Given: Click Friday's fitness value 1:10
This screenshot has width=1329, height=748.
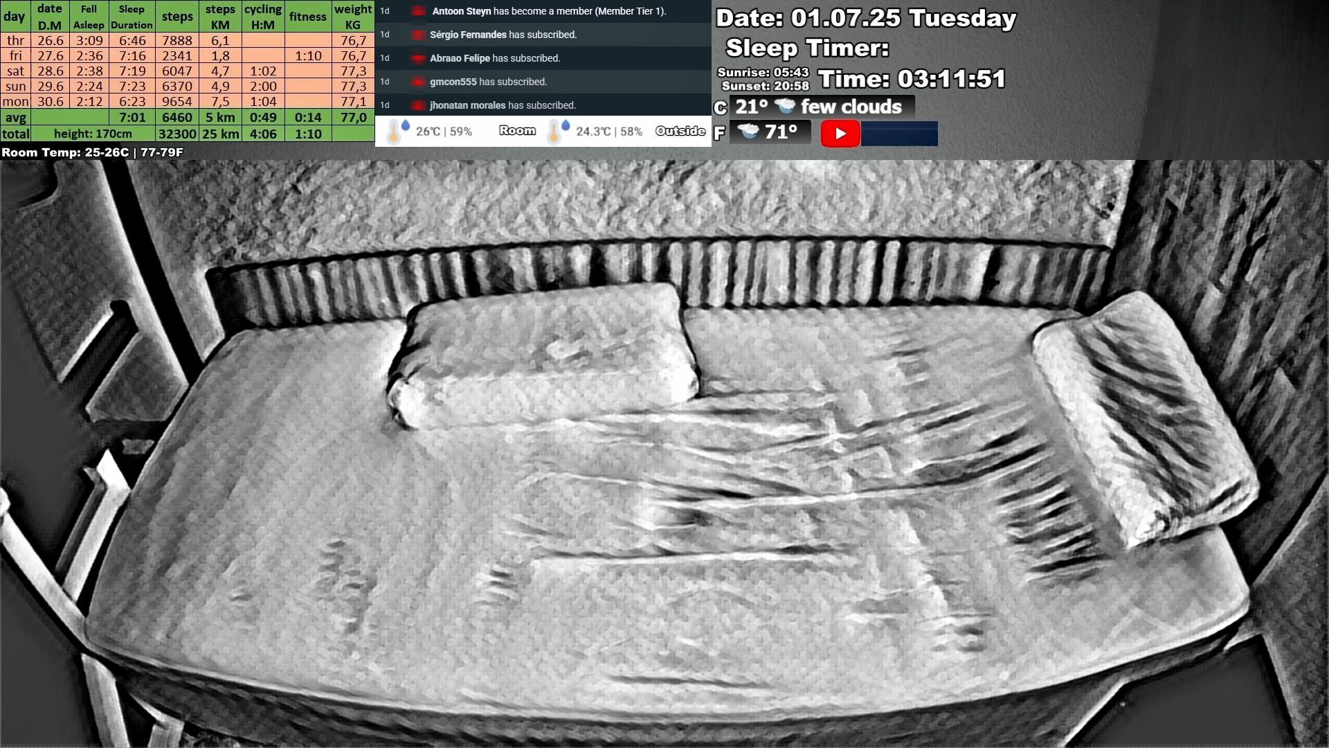Looking at the screenshot, I should pos(308,55).
